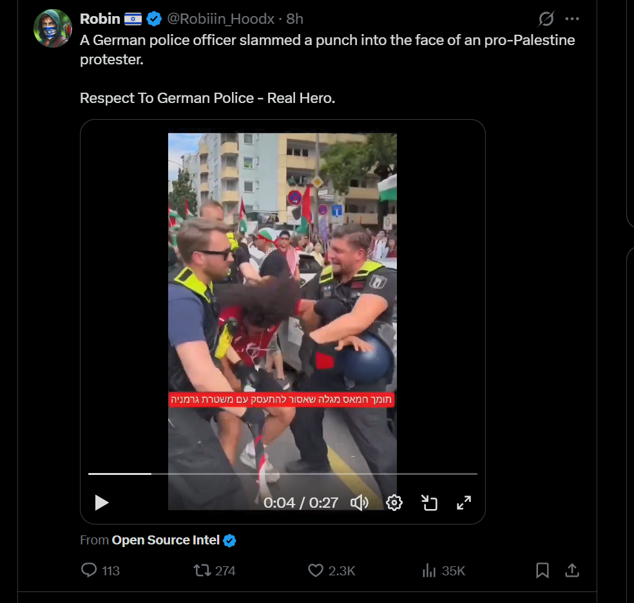Screen dimensions: 634x603
Task: Bookmark this post
Action: pos(543,570)
